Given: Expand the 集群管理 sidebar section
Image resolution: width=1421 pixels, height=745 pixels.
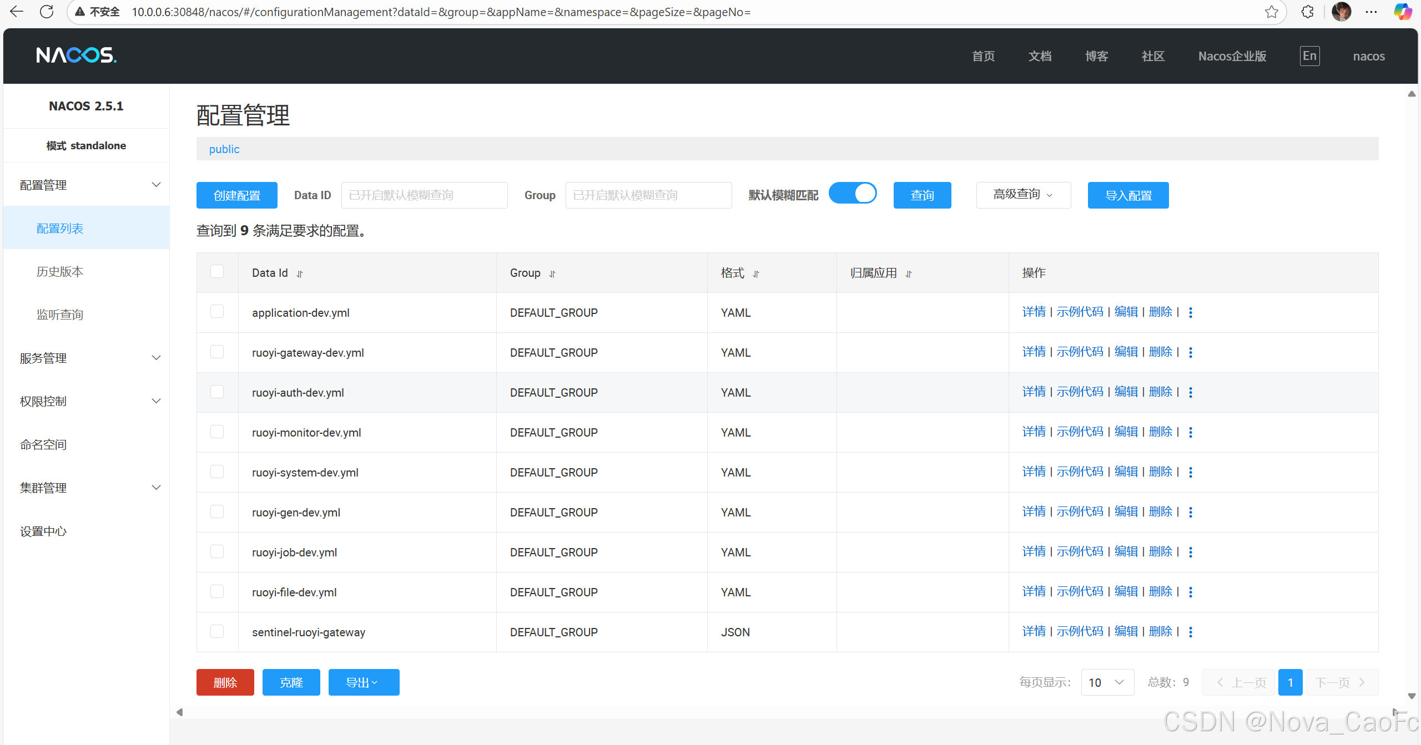Looking at the screenshot, I should click(x=86, y=488).
